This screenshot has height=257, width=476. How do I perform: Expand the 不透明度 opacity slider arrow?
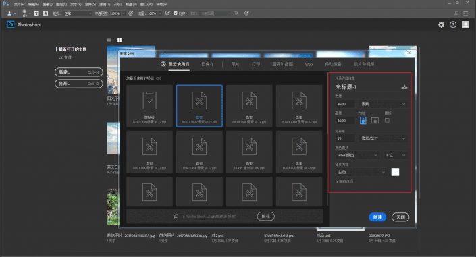[x=124, y=13]
